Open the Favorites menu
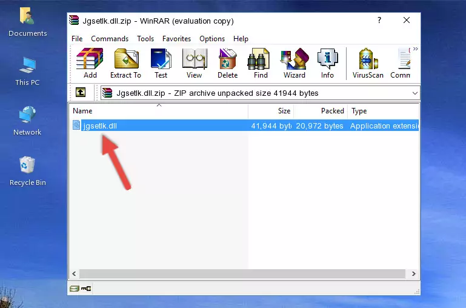This screenshot has height=308, width=466. coord(176,39)
